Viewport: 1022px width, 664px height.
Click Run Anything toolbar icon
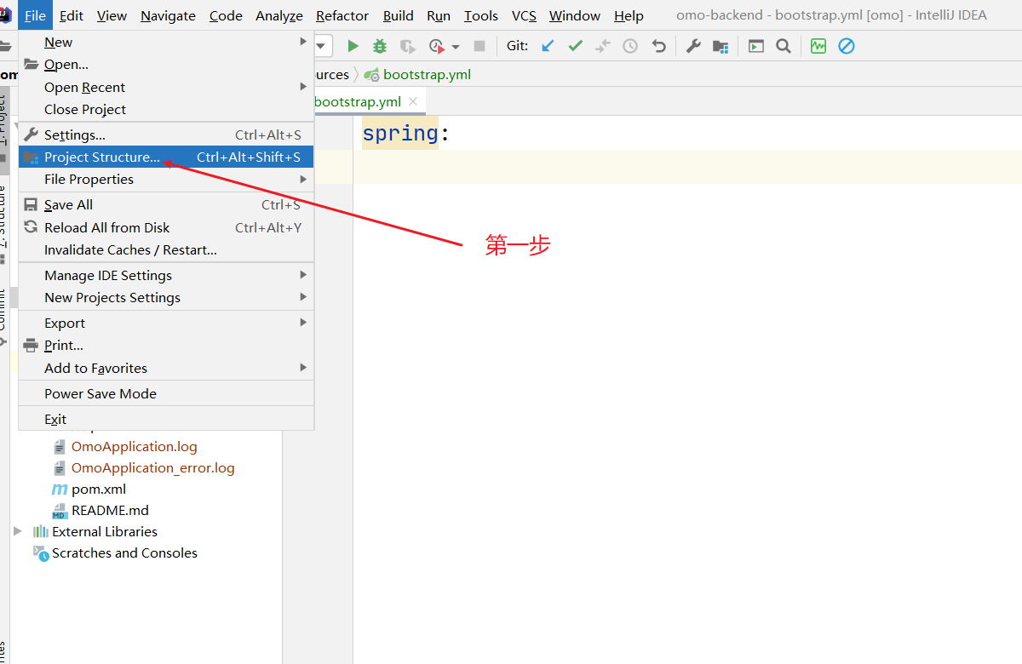click(756, 46)
